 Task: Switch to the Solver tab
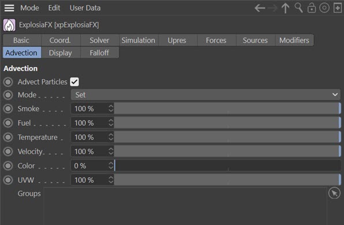point(100,40)
